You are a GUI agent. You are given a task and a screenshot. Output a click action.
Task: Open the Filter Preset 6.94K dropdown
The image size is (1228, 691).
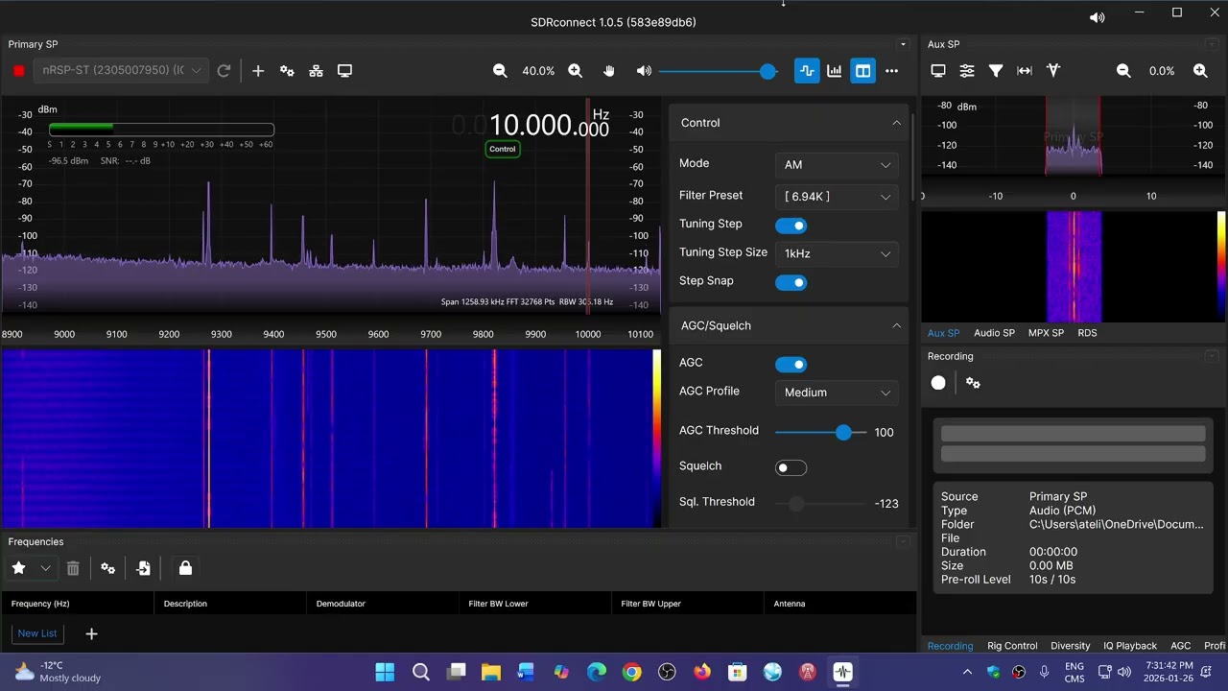(838, 197)
